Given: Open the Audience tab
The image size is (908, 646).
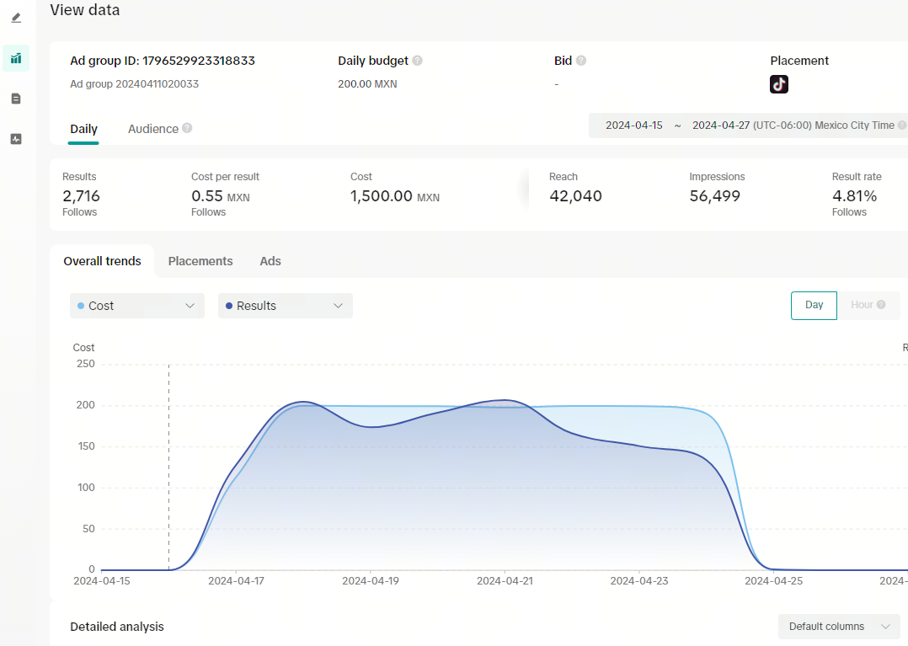Looking at the screenshot, I should [x=153, y=129].
